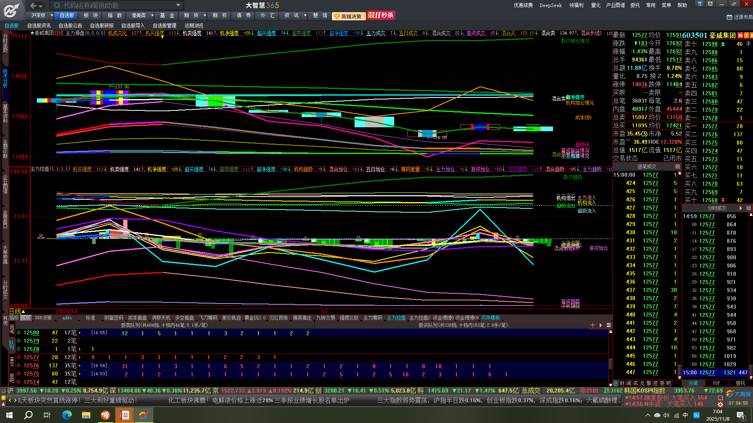Switch to the 自选股公告 tab
This screenshot has height=423, width=753.
[70, 25]
